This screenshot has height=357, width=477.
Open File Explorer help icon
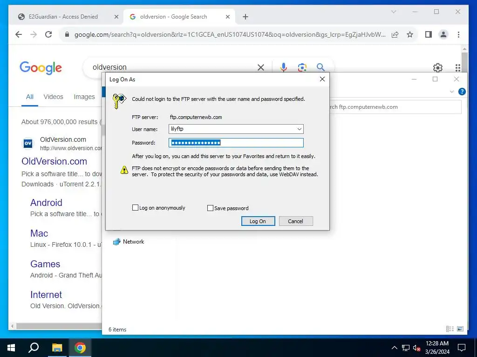[462, 92]
